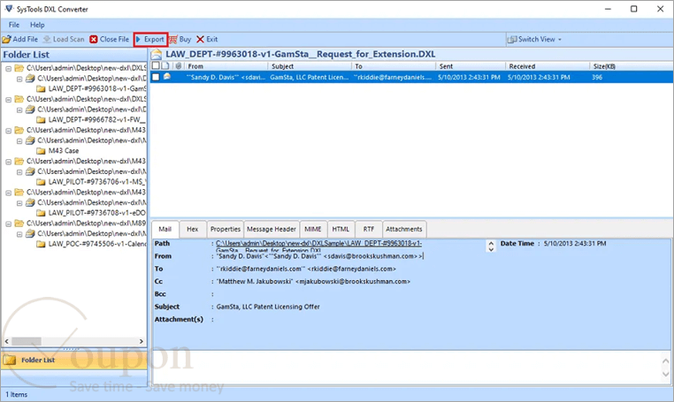
Task: Click the Close File red icon button
Action: pyautogui.click(x=93, y=39)
